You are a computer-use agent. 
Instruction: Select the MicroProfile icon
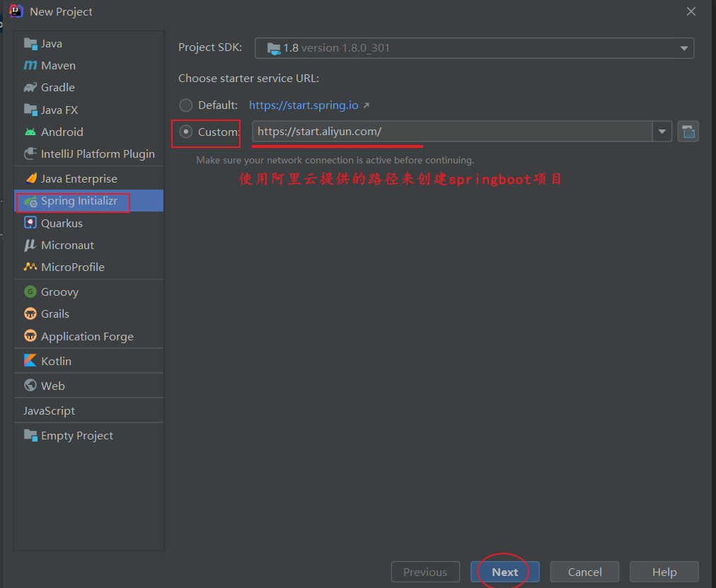point(30,267)
